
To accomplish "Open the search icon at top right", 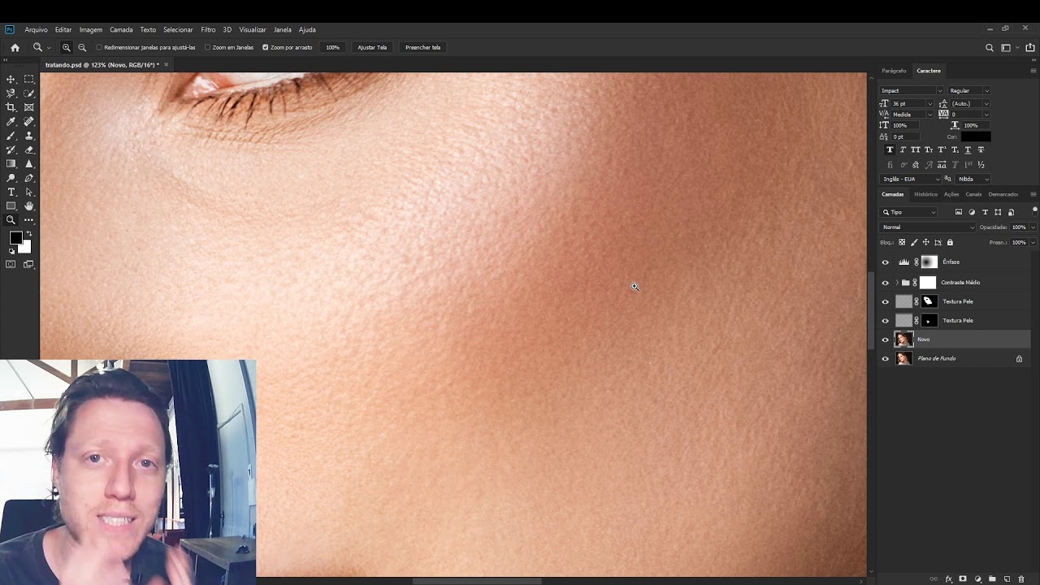I will click(x=990, y=47).
